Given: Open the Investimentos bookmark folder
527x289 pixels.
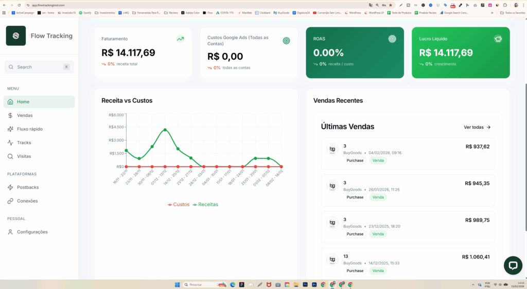Looking at the screenshot, I should tap(105, 13).
